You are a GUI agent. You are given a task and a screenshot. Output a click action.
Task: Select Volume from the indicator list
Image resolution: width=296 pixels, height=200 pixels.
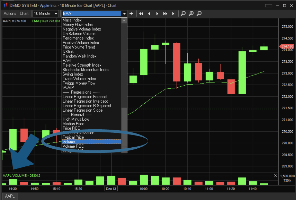(91, 142)
